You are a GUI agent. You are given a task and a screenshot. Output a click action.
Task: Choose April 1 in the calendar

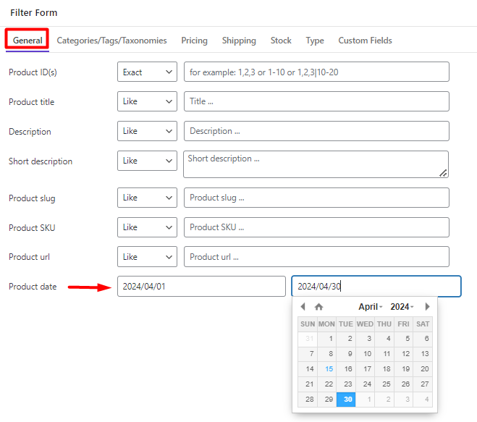(327, 339)
